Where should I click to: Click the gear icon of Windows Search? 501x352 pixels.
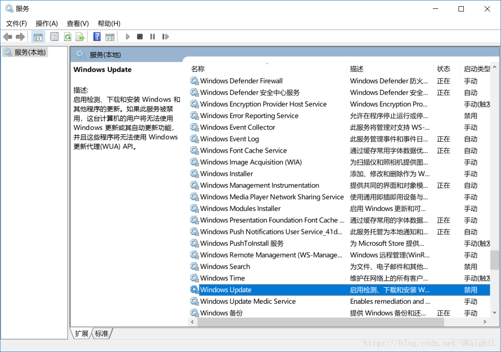tap(194, 266)
